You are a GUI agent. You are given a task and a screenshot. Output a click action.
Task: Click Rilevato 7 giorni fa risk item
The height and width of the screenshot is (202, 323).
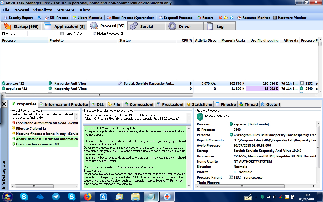click(x=45, y=128)
